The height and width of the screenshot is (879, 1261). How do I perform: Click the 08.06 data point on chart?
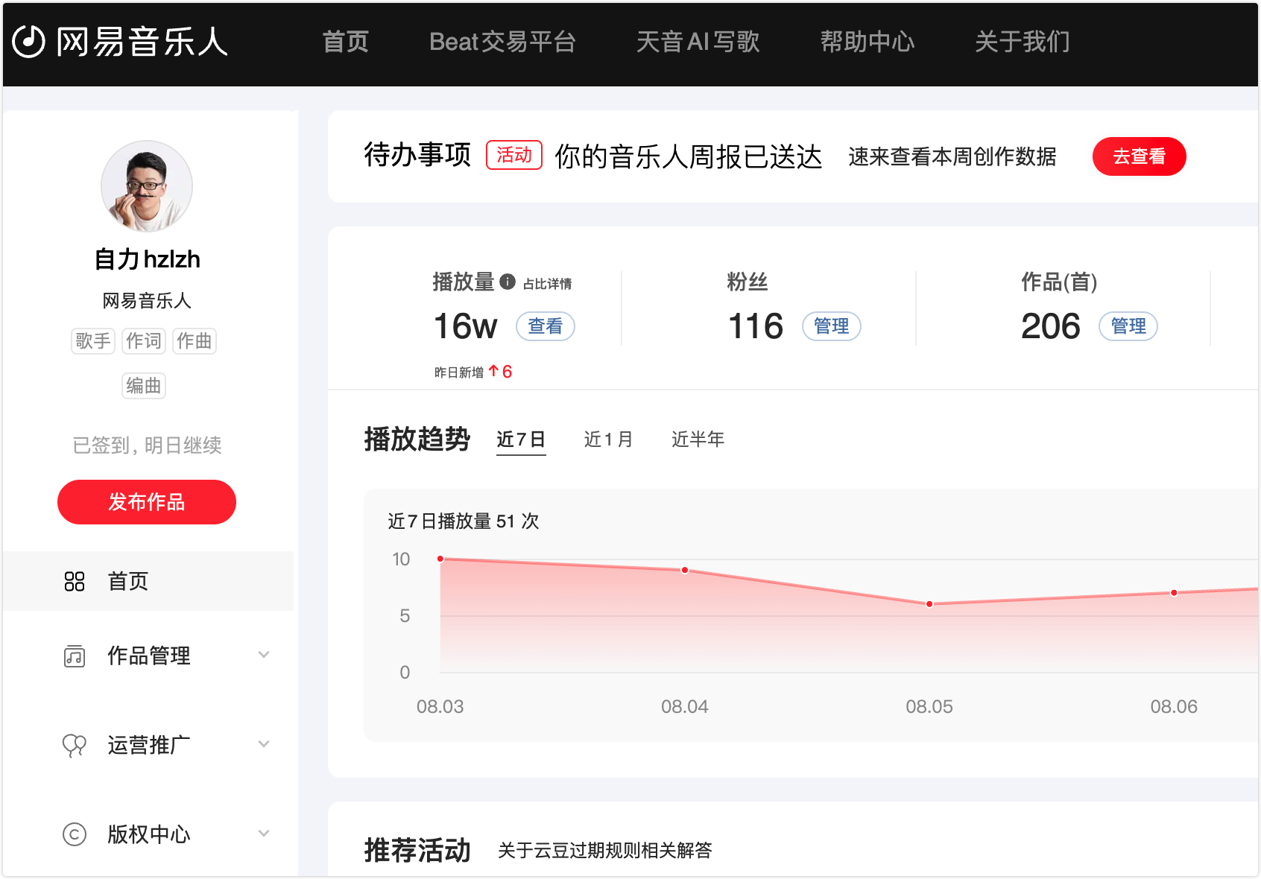click(1174, 593)
